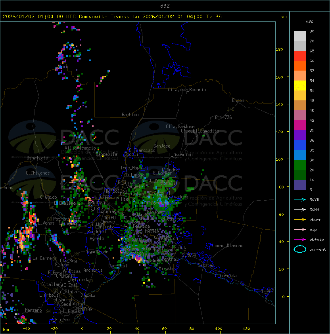Click the 'TUPUNGATO' map label
The width and height of the screenshot is (330, 334).
64,276
